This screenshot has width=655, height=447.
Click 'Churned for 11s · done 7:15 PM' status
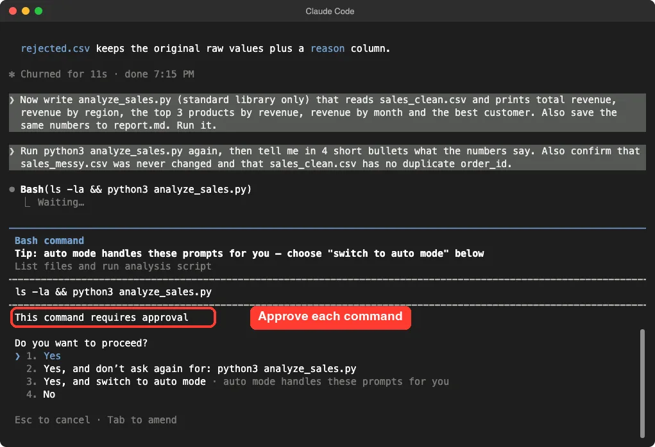(107, 74)
